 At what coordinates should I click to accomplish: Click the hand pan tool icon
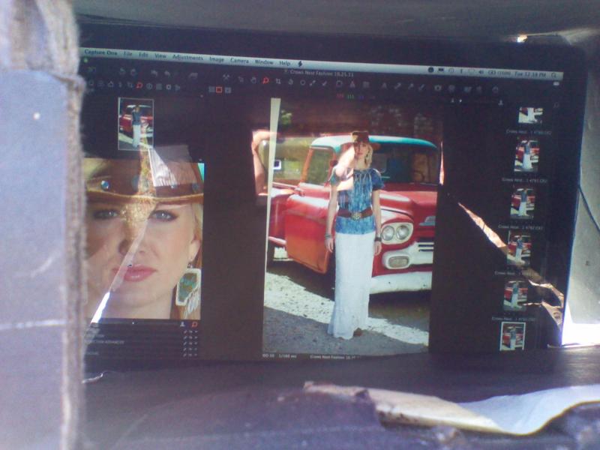click(253, 79)
